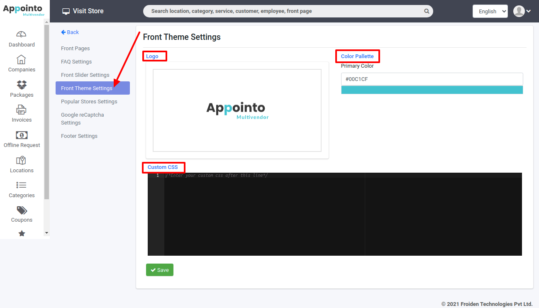Open the Coupons tags icon
The width and height of the screenshot is (539, 308).
22,210
